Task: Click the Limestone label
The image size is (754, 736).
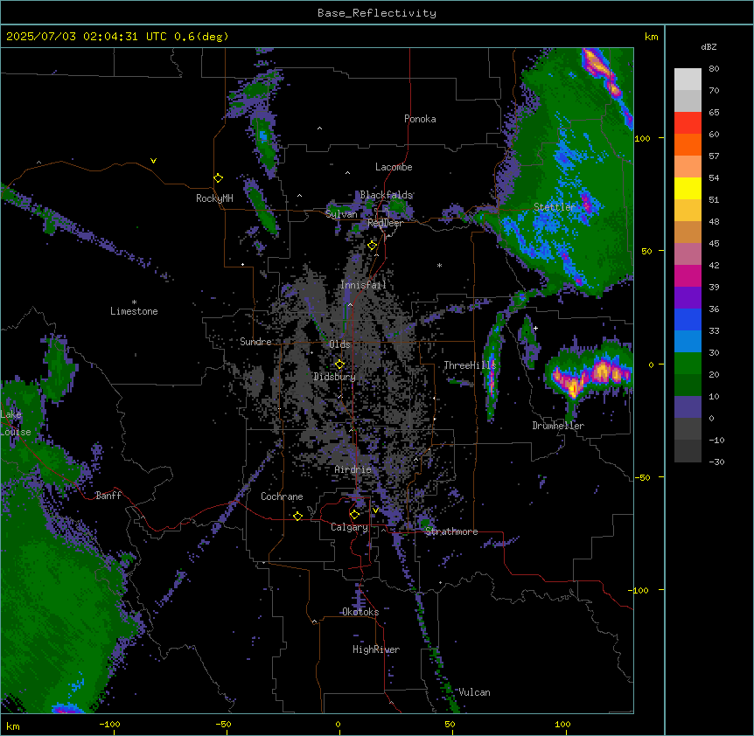Action: 134,311
